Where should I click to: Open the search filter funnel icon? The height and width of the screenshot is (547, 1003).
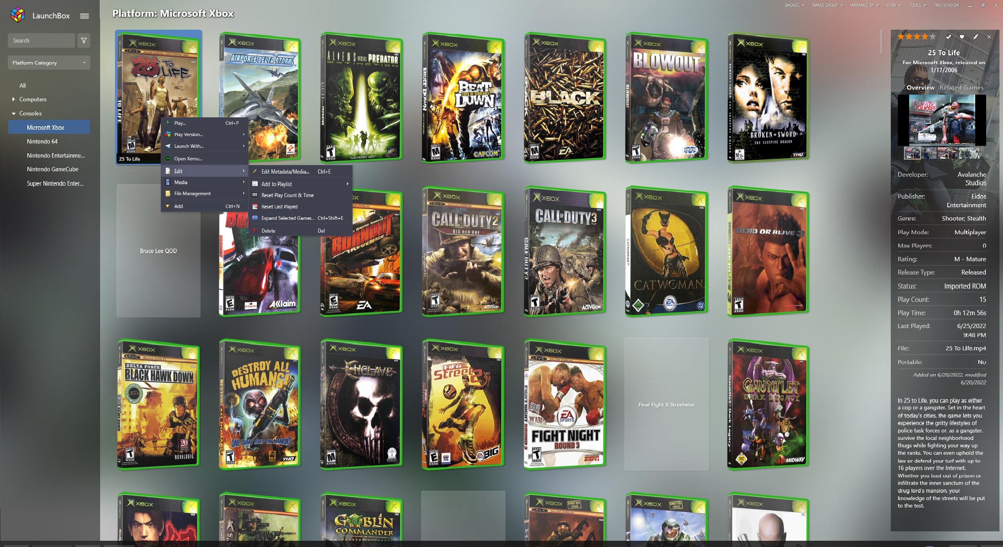point(84,41)
